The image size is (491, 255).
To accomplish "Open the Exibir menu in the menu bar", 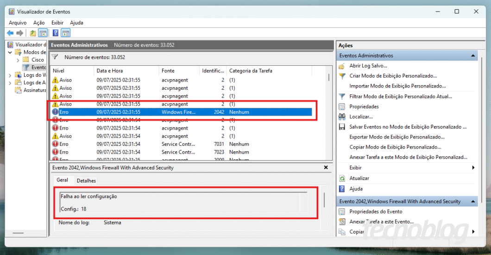I will click(x=57, y=23).
